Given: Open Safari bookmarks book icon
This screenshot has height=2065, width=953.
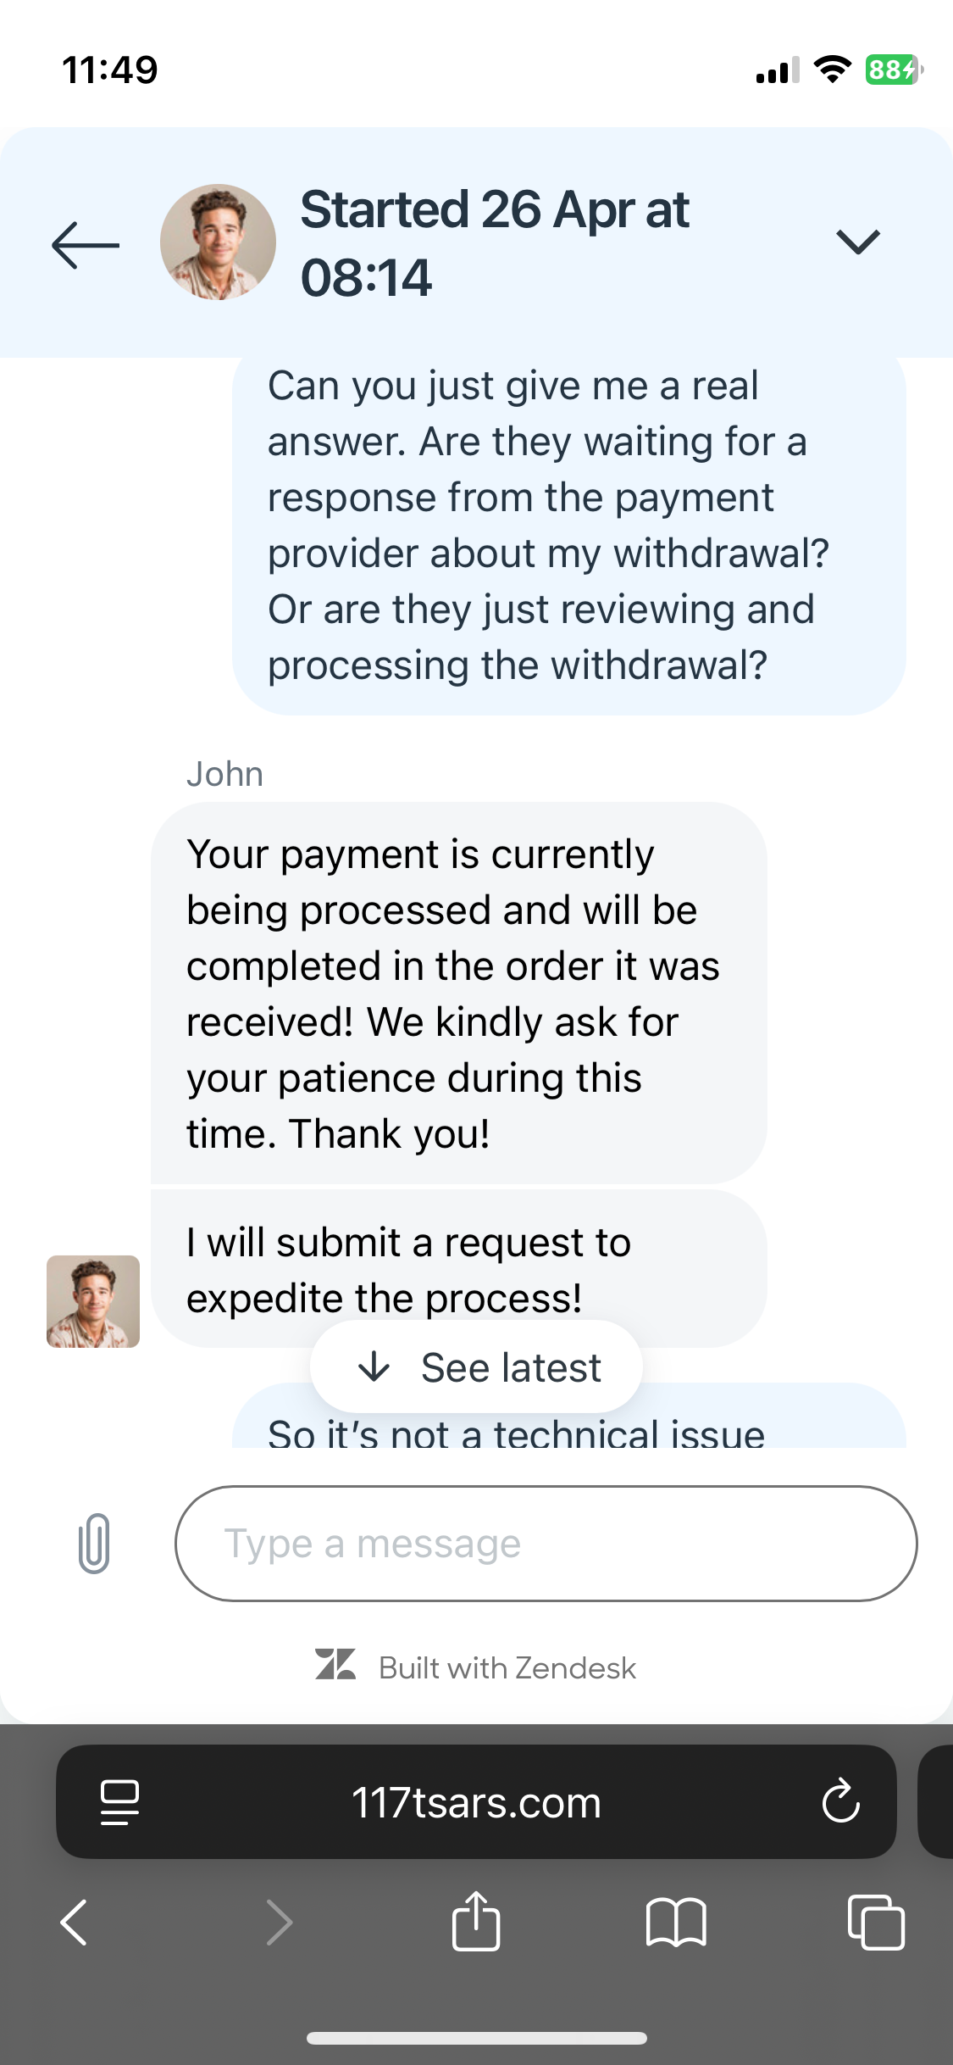Looking at the screenshot, I should pos(675,1922).
